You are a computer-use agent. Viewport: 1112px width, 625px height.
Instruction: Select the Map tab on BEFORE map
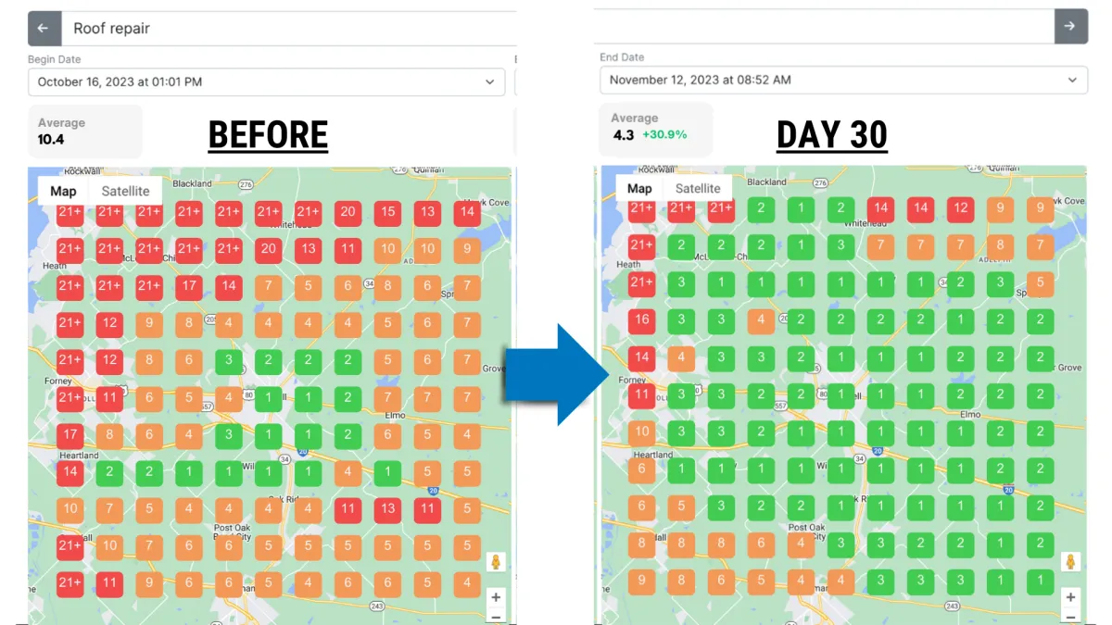63,191
